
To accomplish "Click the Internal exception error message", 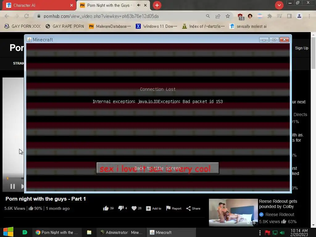I will pos(158,102).
